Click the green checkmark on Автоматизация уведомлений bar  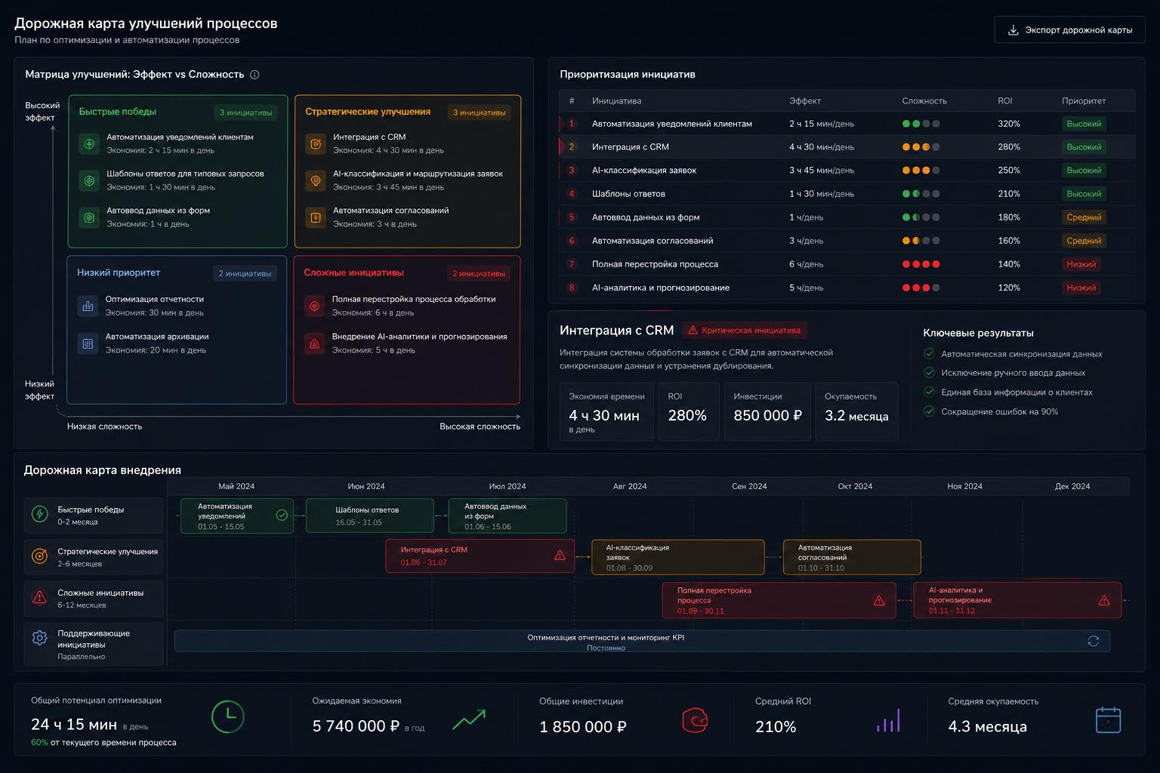point(282,515)
